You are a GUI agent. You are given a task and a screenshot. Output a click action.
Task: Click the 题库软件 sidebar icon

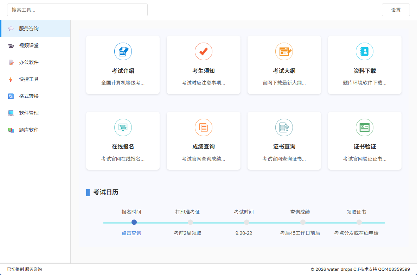11,130
